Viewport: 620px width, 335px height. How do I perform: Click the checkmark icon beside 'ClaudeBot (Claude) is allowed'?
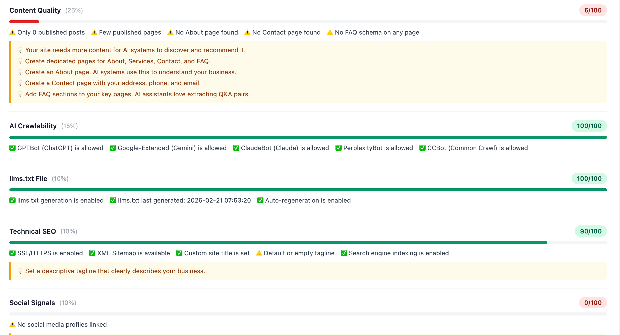click(236, 148)
